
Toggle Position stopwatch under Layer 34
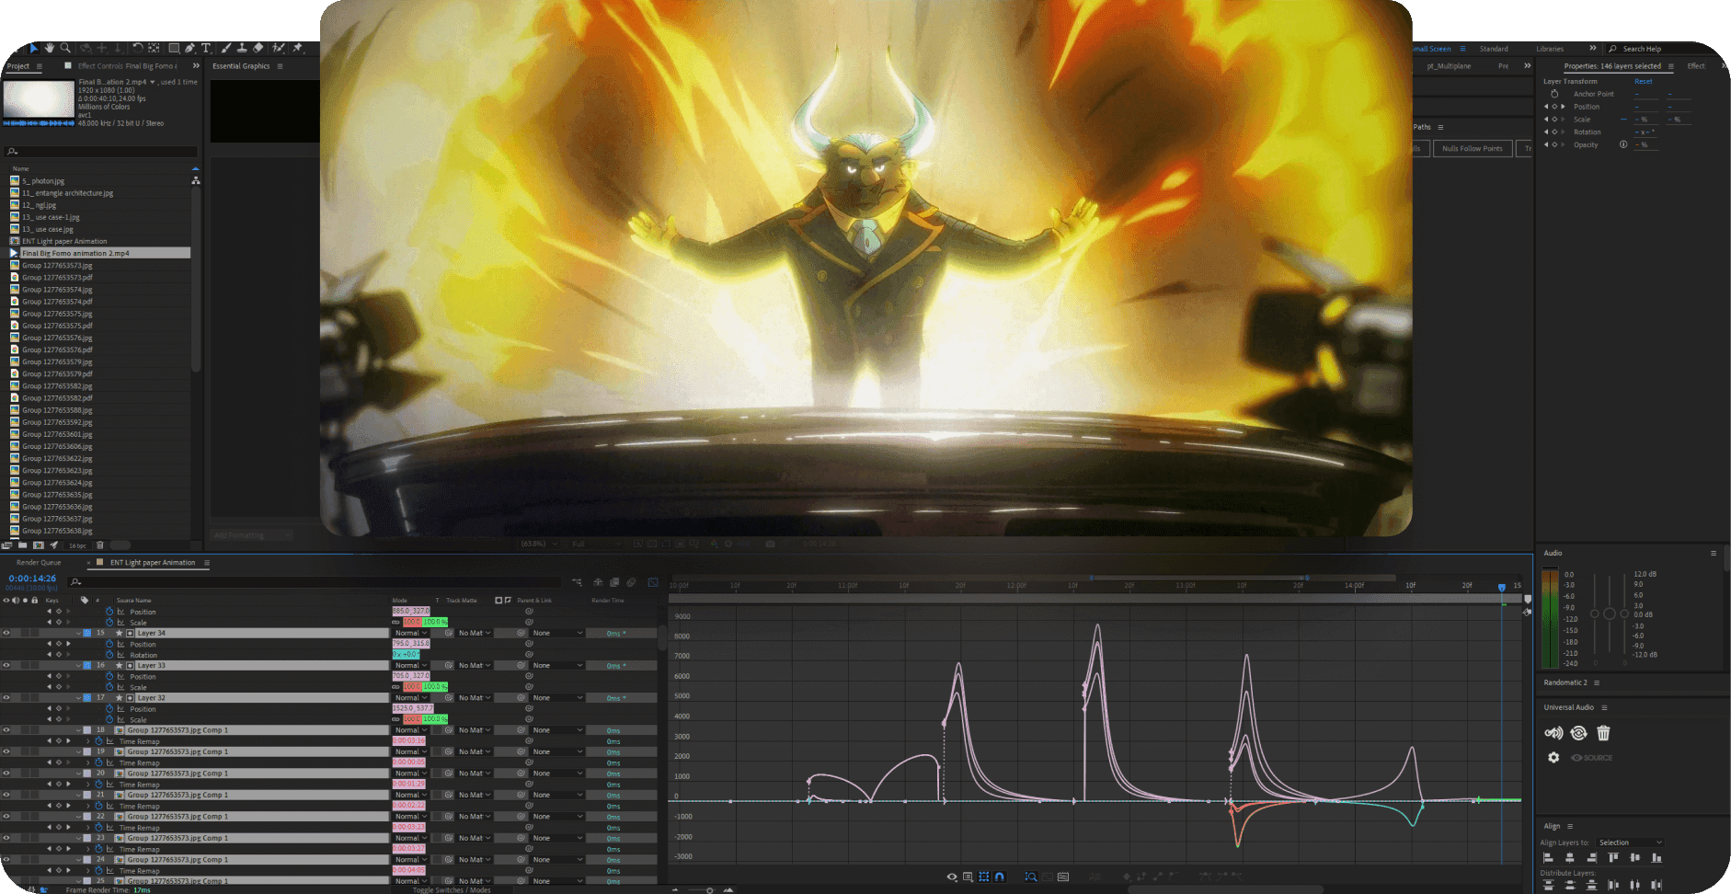[x=109, y=644]
